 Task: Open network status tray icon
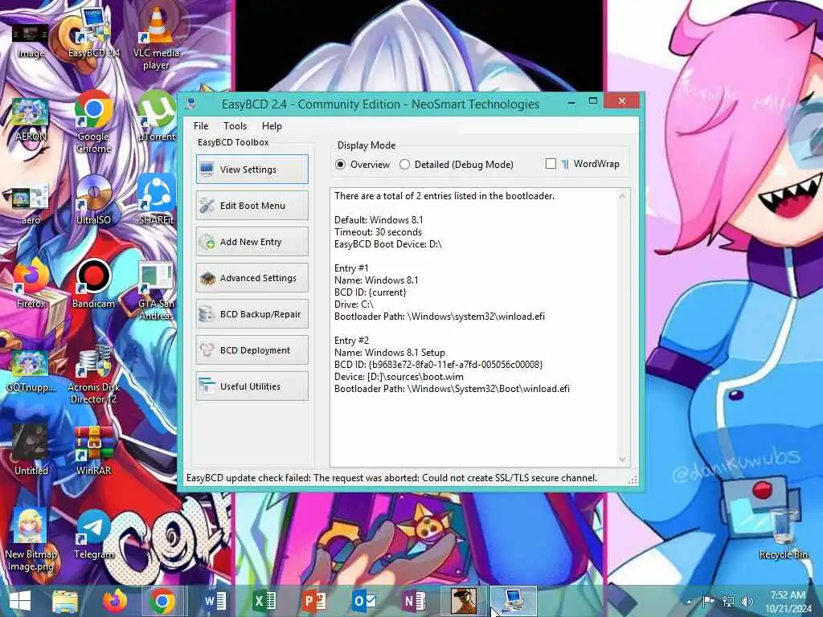coord(728,601)
